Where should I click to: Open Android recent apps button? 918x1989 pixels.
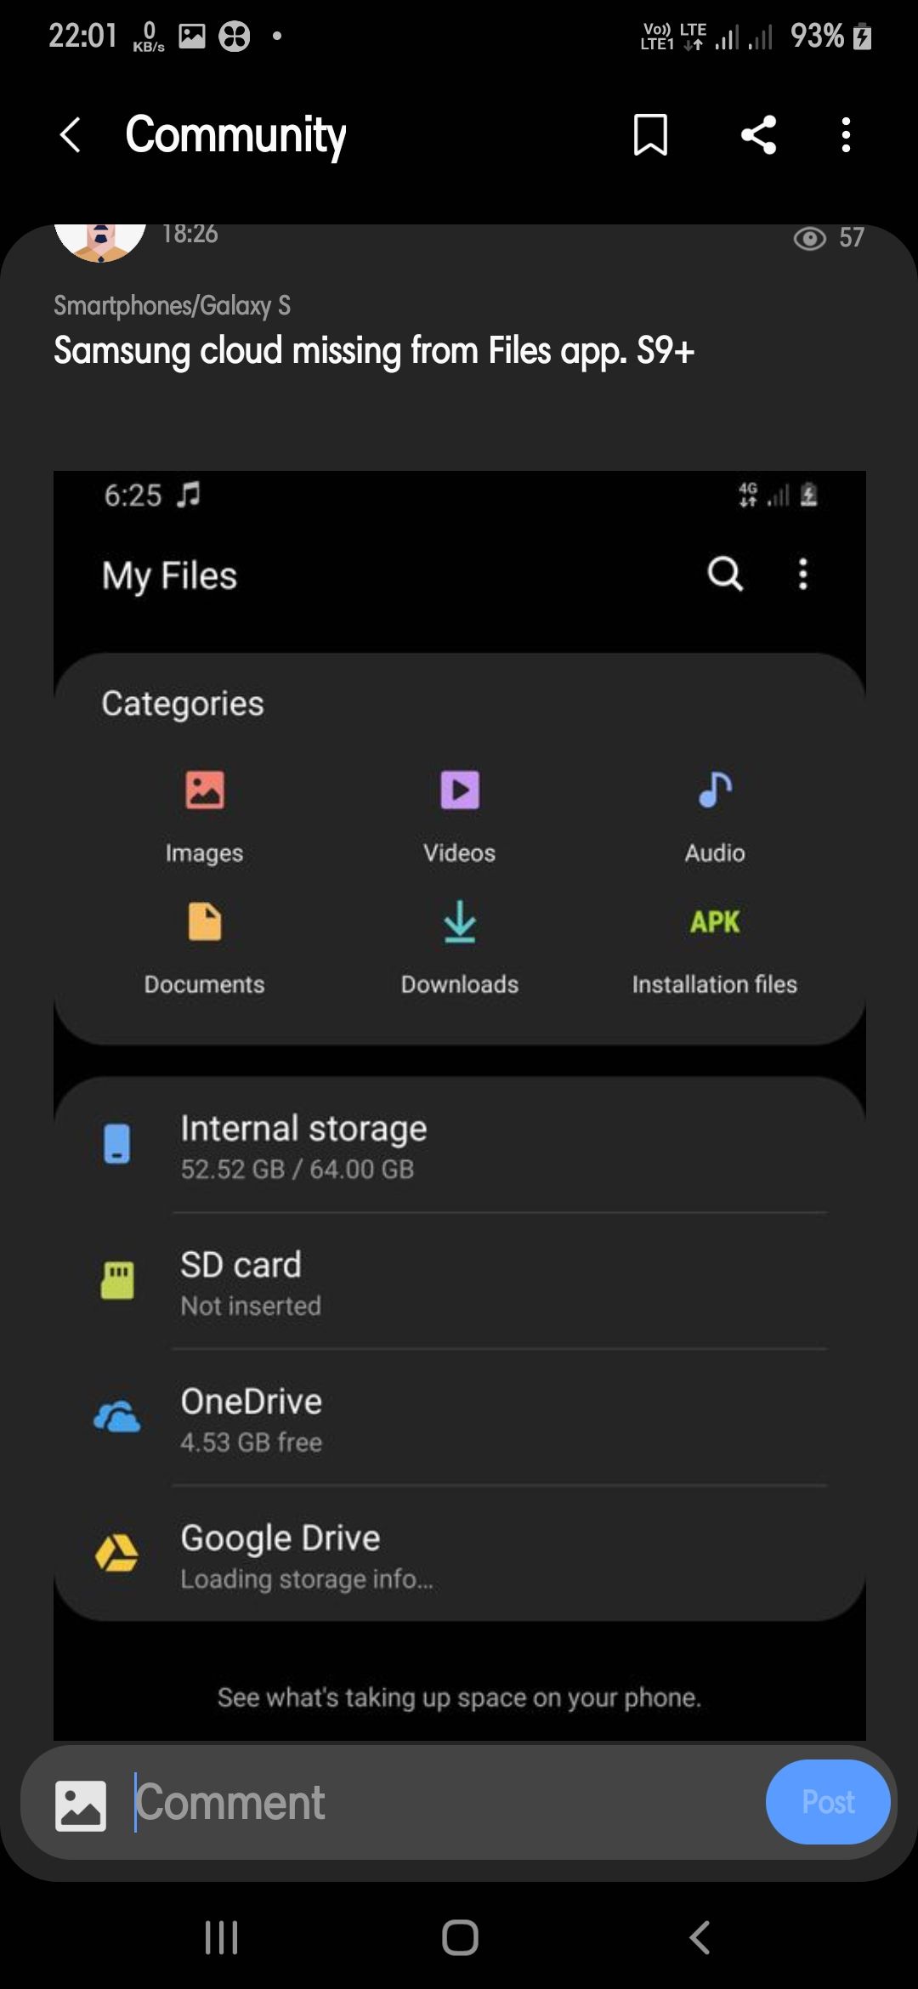(x=221, y=1938)
